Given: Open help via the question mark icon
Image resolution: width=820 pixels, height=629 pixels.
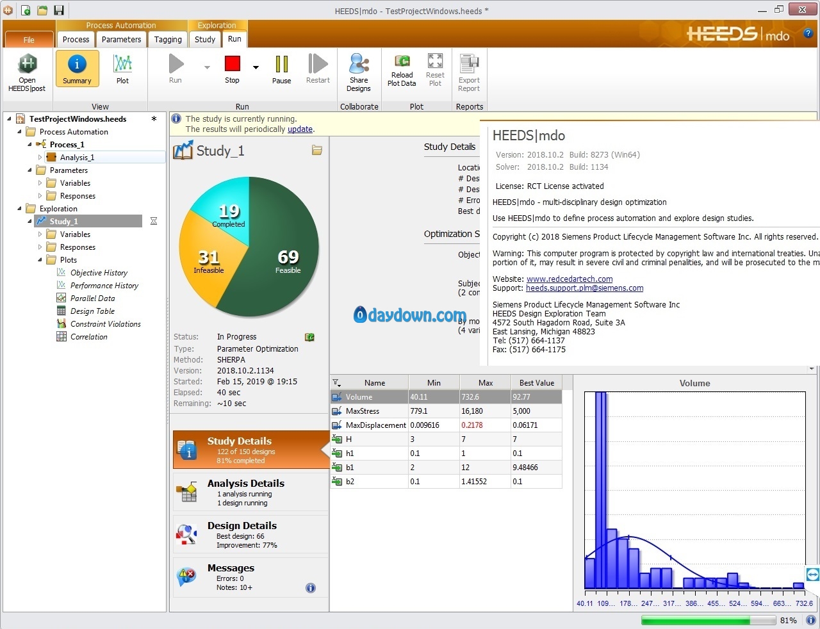Looking at the screenshot, I should (x=808, y=33).
